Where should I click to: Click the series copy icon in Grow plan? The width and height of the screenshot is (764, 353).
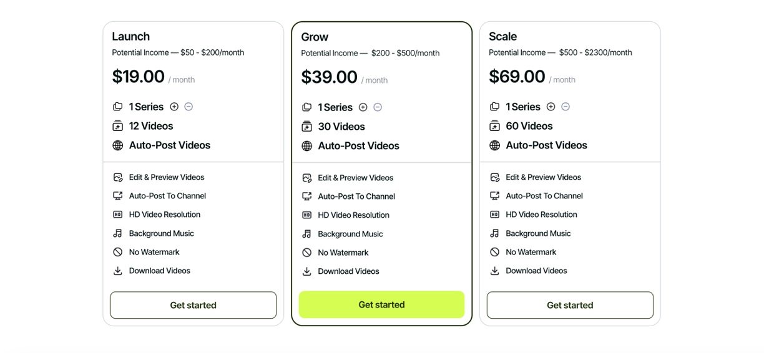click(306, 107)
